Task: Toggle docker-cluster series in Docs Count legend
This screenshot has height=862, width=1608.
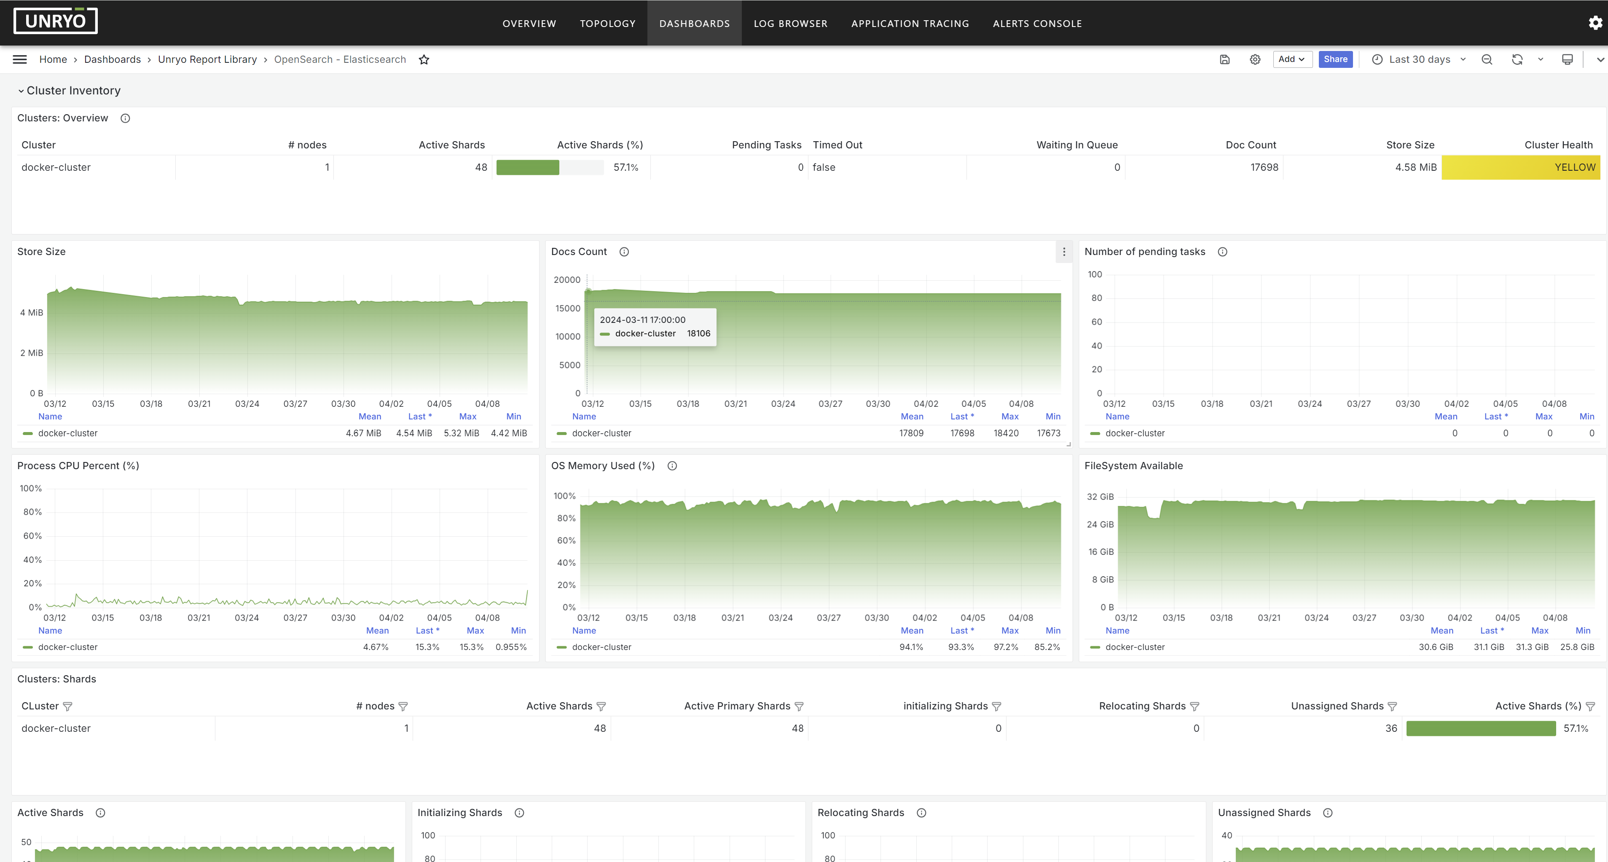Action: [x=601, y=433]
